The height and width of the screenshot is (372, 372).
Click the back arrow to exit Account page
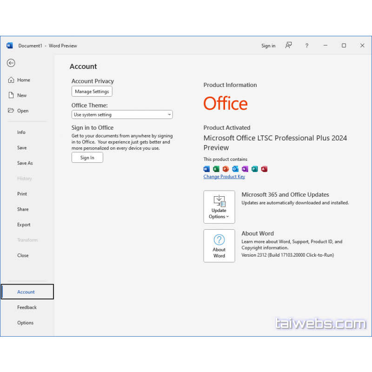(x=11, y=63)
